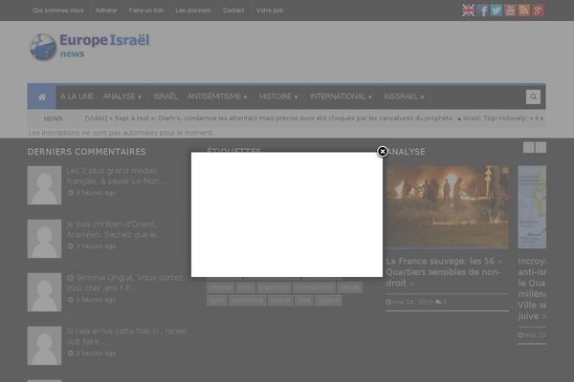The height and width of the screenshot is (382, 574).
Task: Click the search magnifier icon
Action: pos(534,96)
